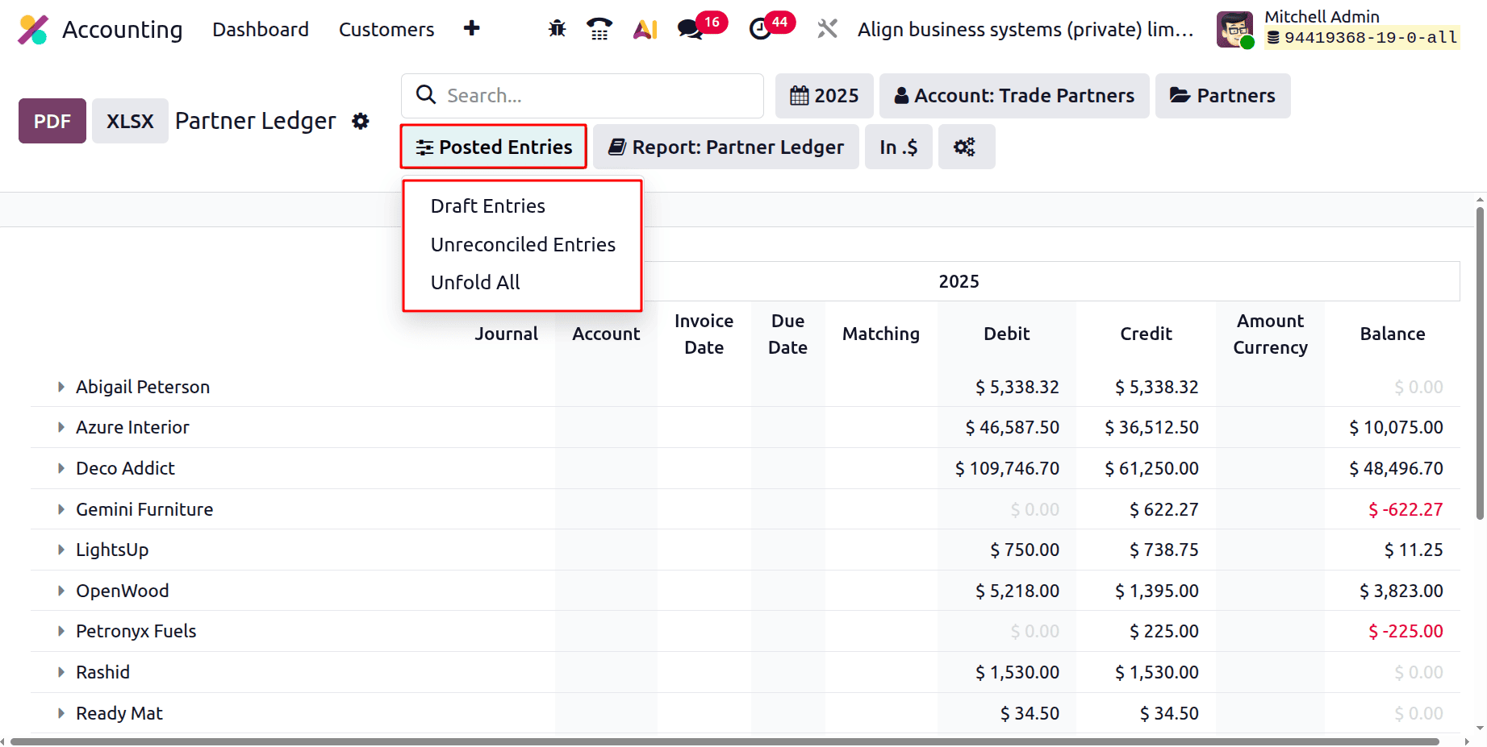Expand the Petronyx Fuels row

tap(61, 632)
